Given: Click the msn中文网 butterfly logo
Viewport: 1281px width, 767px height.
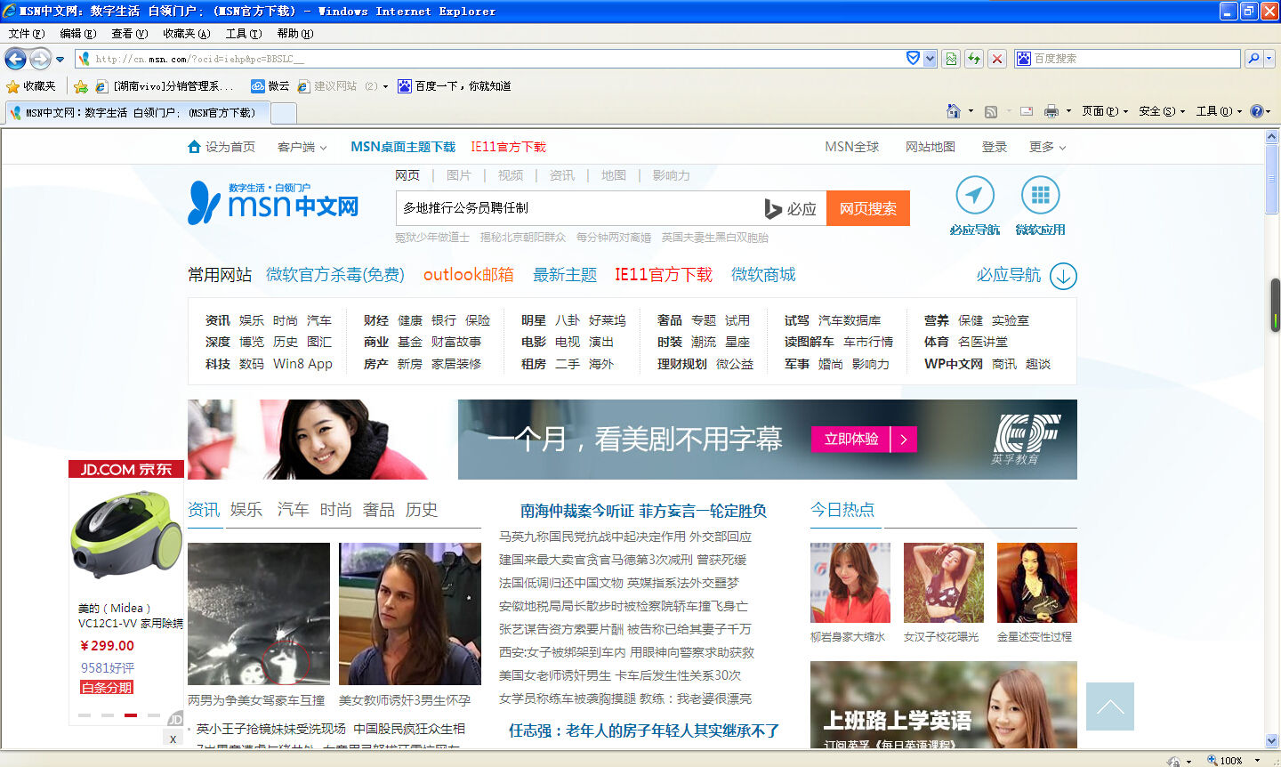Looking at the screenshot, I should [x=273, y=203].
